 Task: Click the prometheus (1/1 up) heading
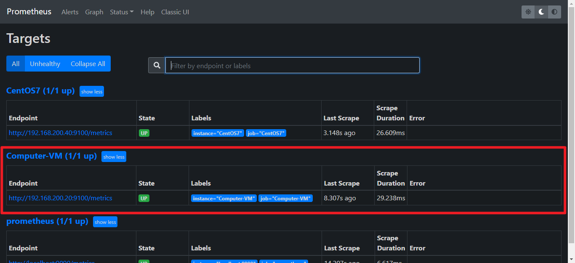click(47, 221)
